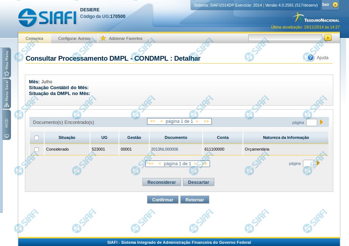Expand the Meu Menu side panel
The height and width of the screenshot is (246, 349).
(x=7, y=63)
